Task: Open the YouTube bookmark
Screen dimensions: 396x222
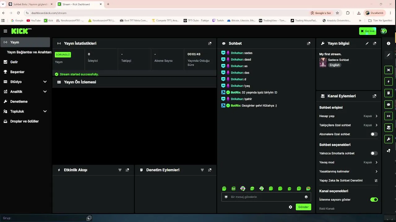Action: [x=33, y=21]
